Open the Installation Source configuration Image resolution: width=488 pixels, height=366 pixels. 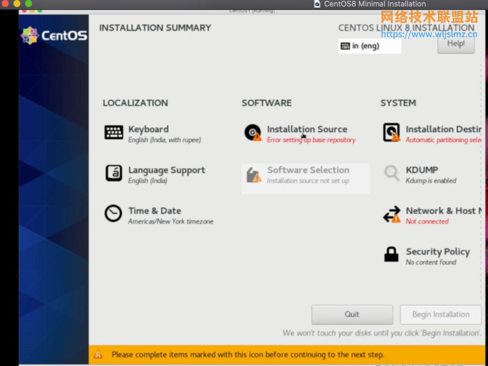pyautogui.click(x=307, y=129)
